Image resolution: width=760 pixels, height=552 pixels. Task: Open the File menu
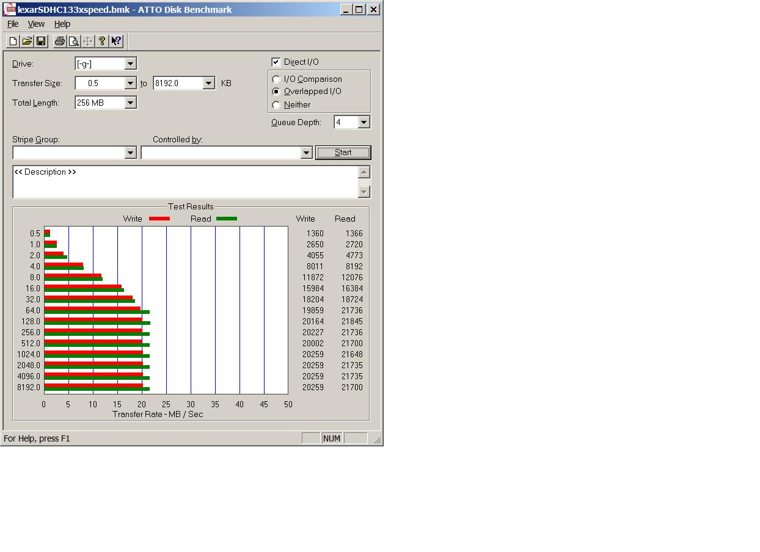(13, 24)
